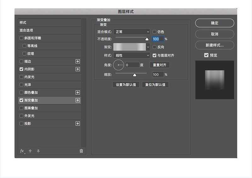Click the trash icon to delete effect
This screenshot has width=252, height=178.
coord(81,151)
